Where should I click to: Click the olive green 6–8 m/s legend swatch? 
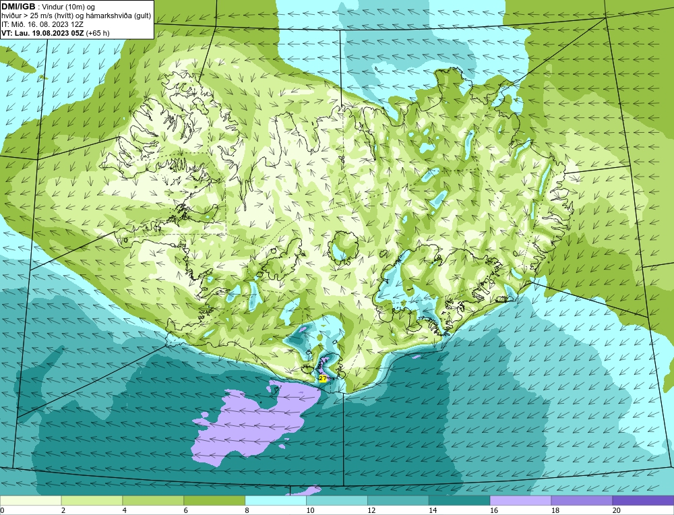[x=214, y=500]
